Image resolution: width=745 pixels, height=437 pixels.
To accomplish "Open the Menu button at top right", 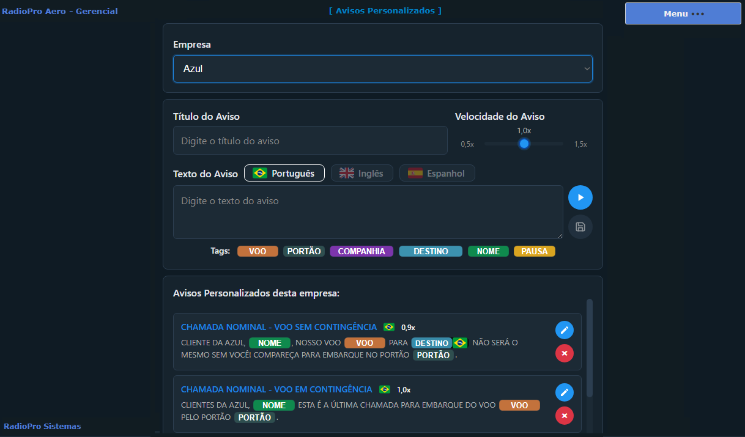I will click(683, 13).
